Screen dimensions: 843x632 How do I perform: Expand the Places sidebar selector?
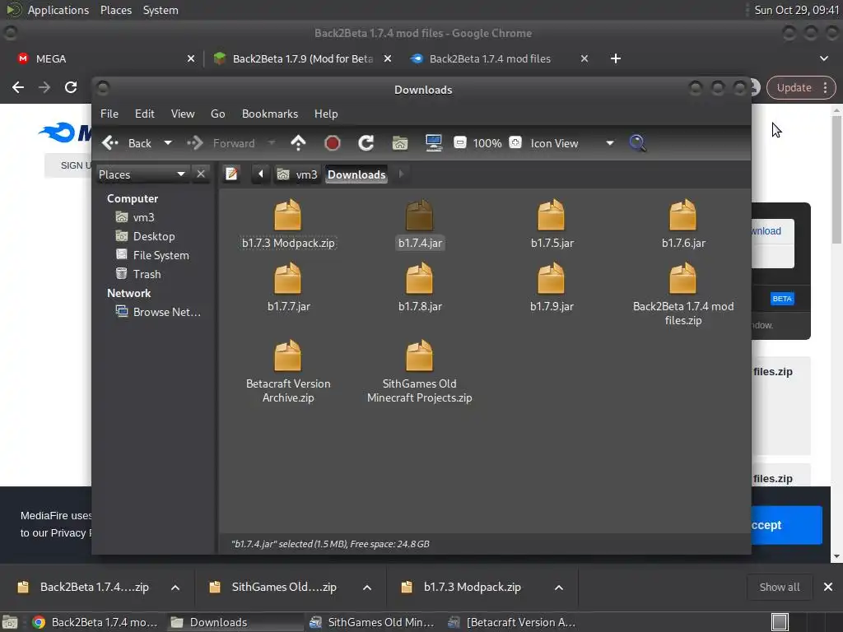tap(181, 174)
